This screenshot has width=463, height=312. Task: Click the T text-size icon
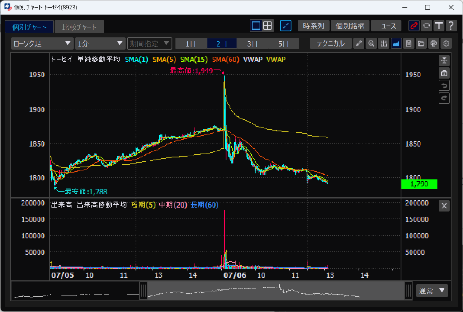[439, 26]
